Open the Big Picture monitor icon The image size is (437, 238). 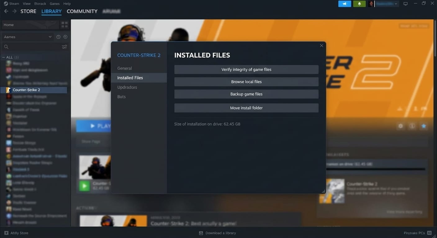click(405, 4)
